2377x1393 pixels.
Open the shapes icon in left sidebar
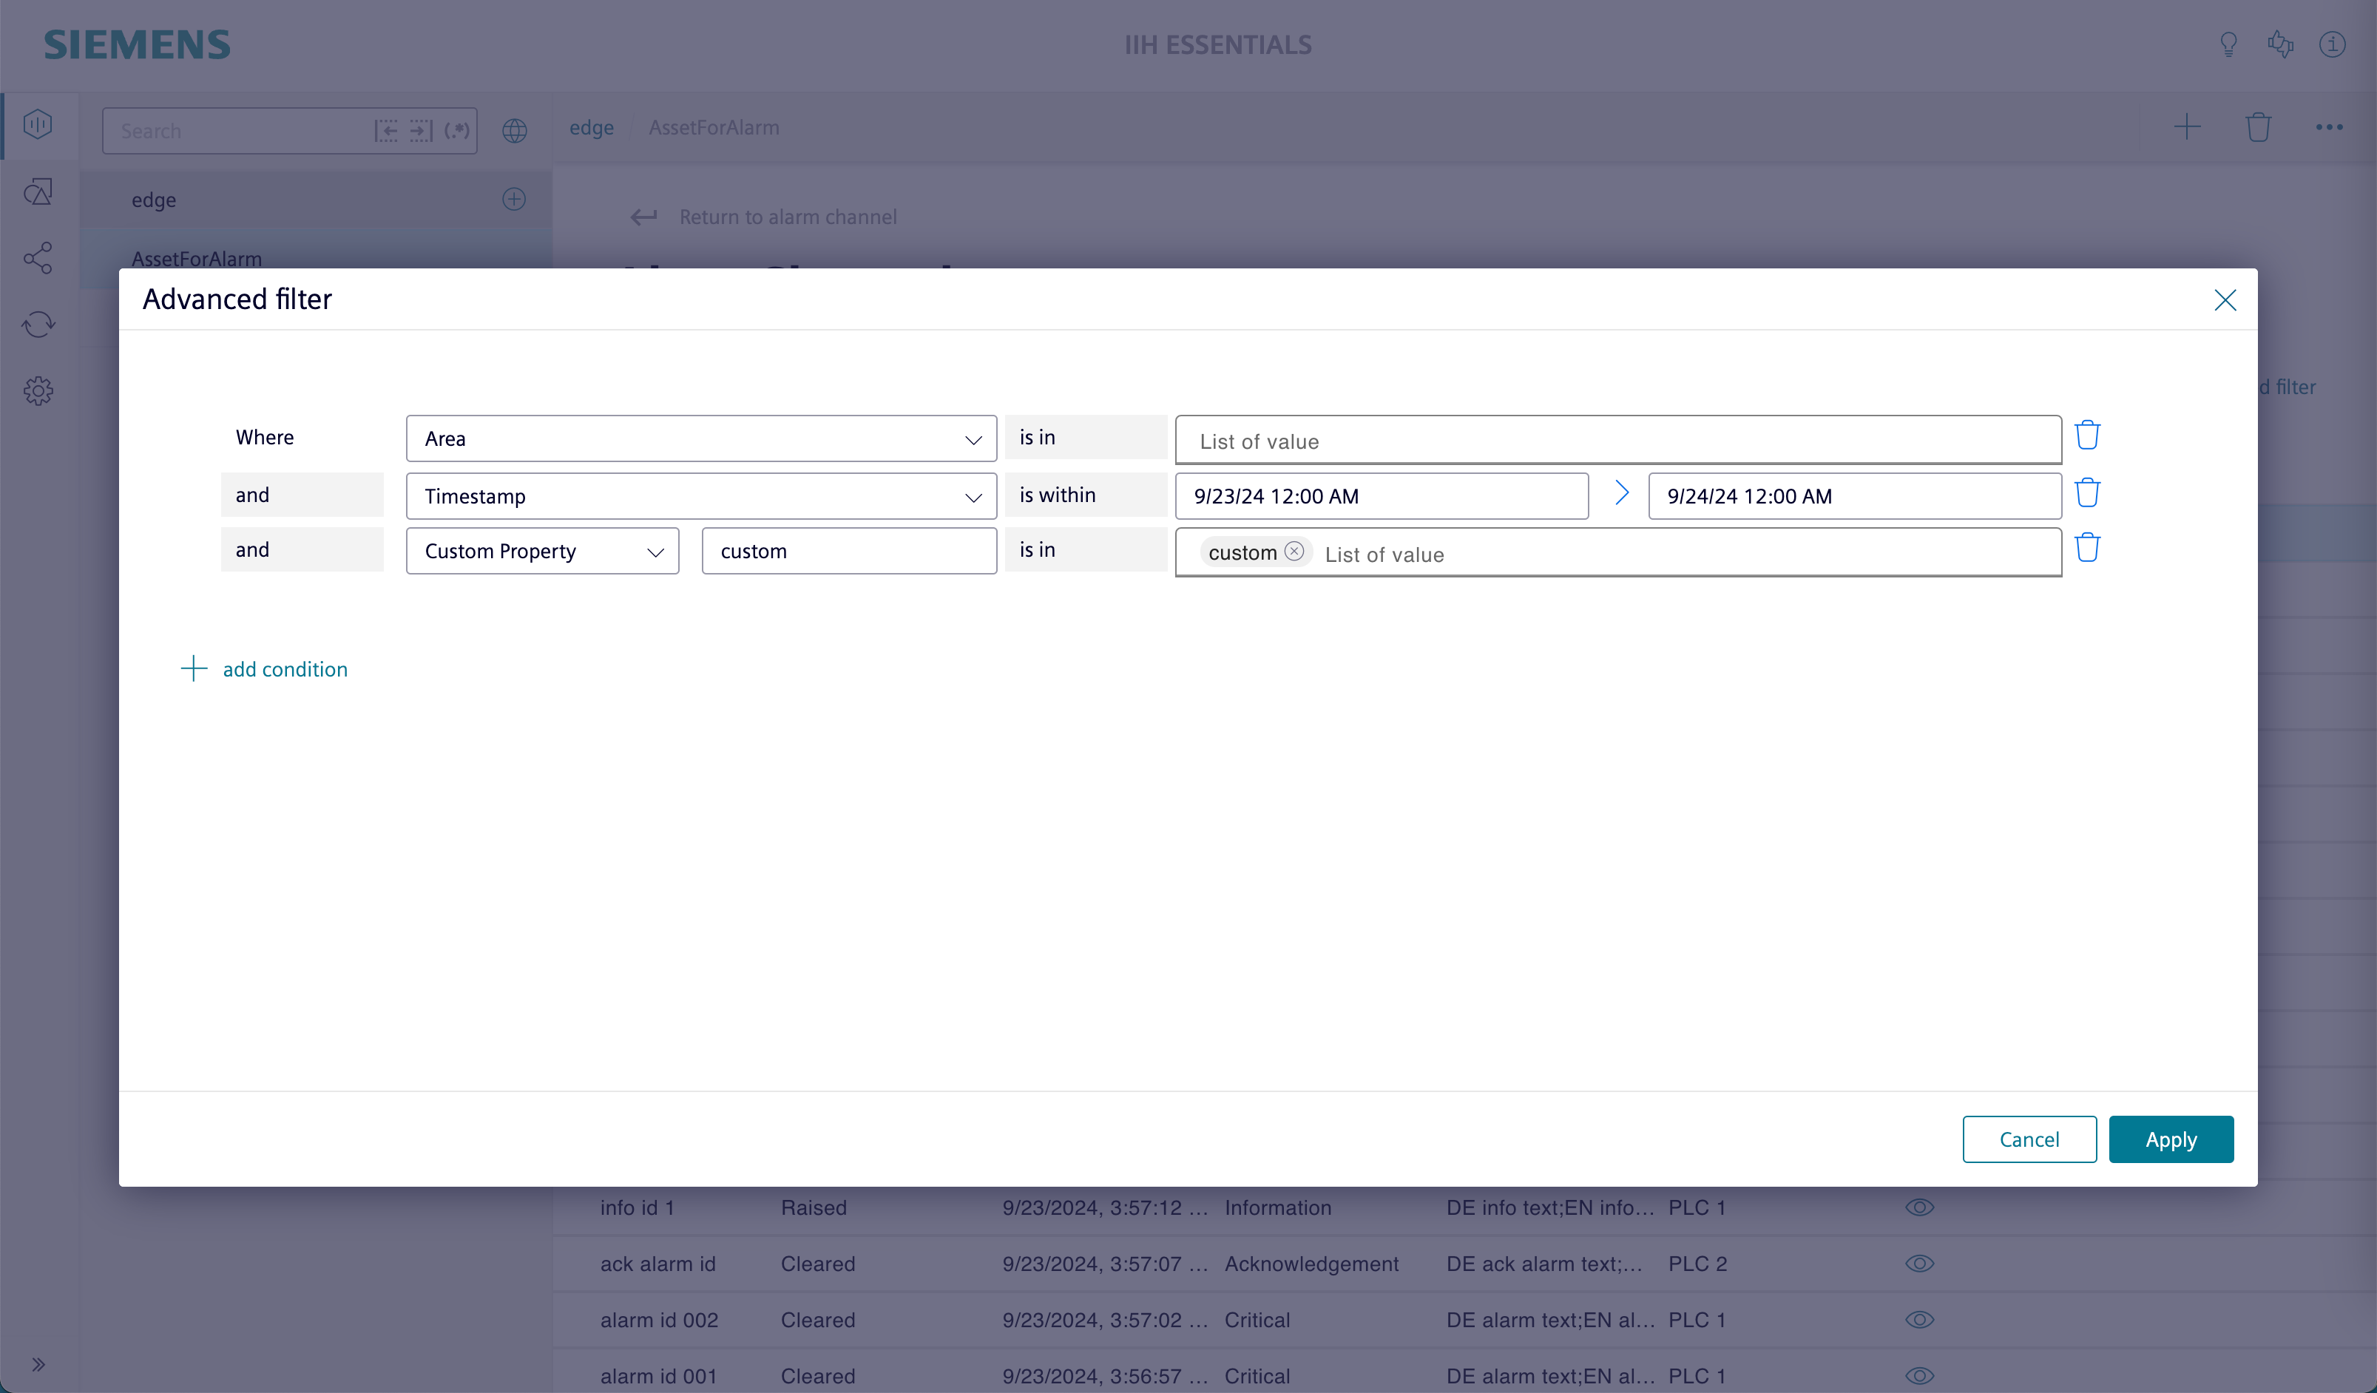38,192
